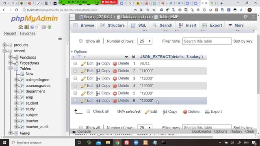Click browser reload button
The width and height of the screenshot is (260, 146).
(x=16, y=10)
